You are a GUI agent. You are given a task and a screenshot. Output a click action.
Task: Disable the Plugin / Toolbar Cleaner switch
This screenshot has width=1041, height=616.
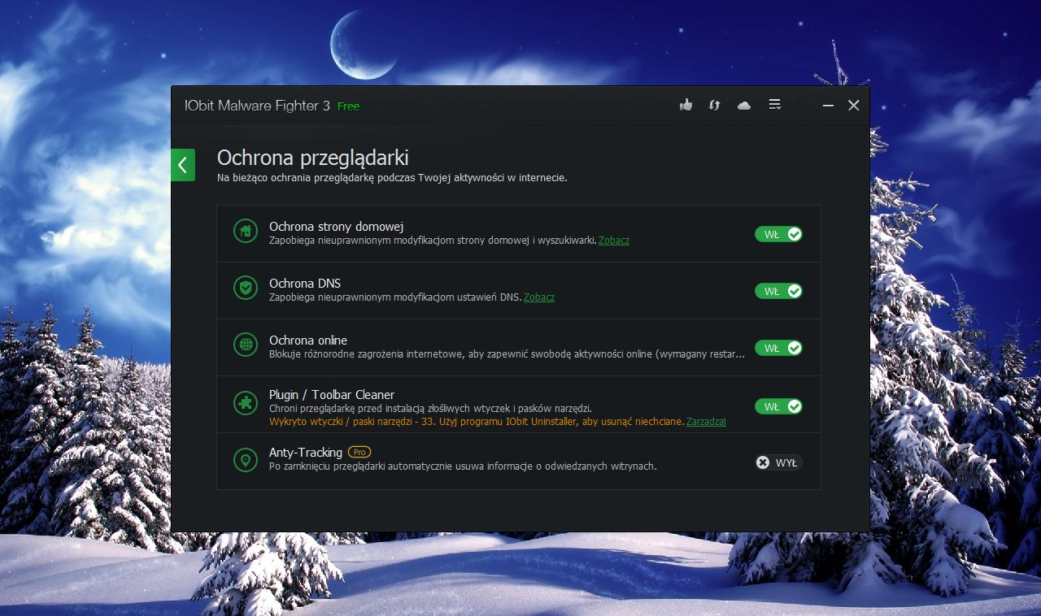(778, 406)
